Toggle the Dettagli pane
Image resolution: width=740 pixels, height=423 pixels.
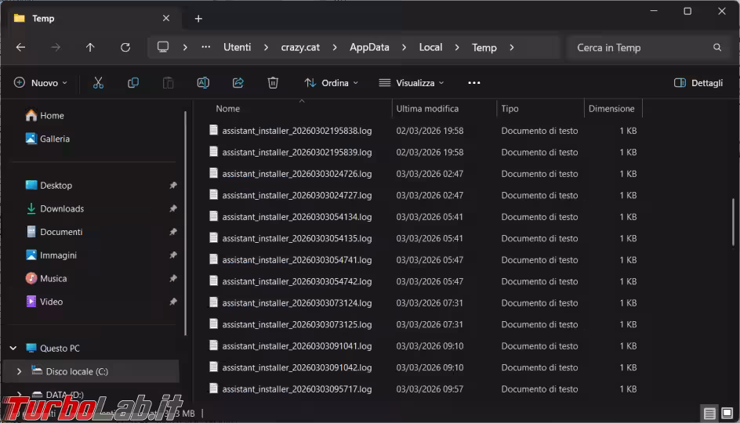tap(698, 83)
